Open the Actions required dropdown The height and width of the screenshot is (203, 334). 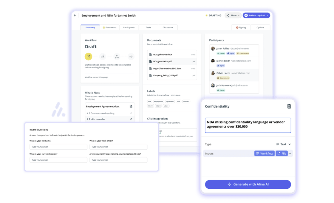(256, 15)
